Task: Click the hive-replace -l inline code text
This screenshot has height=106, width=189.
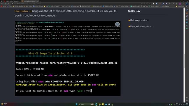Action: (23, 11)
